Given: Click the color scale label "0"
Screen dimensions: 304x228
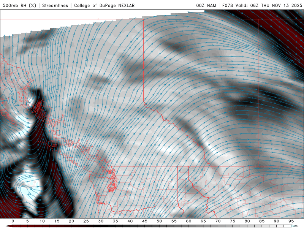Looking at the screenshot, I should [x=13, y=221].
